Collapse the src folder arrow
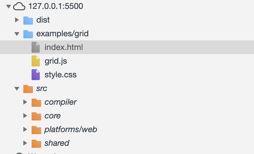The width and height of the screenshot is (254, 154). click(17, 89)
